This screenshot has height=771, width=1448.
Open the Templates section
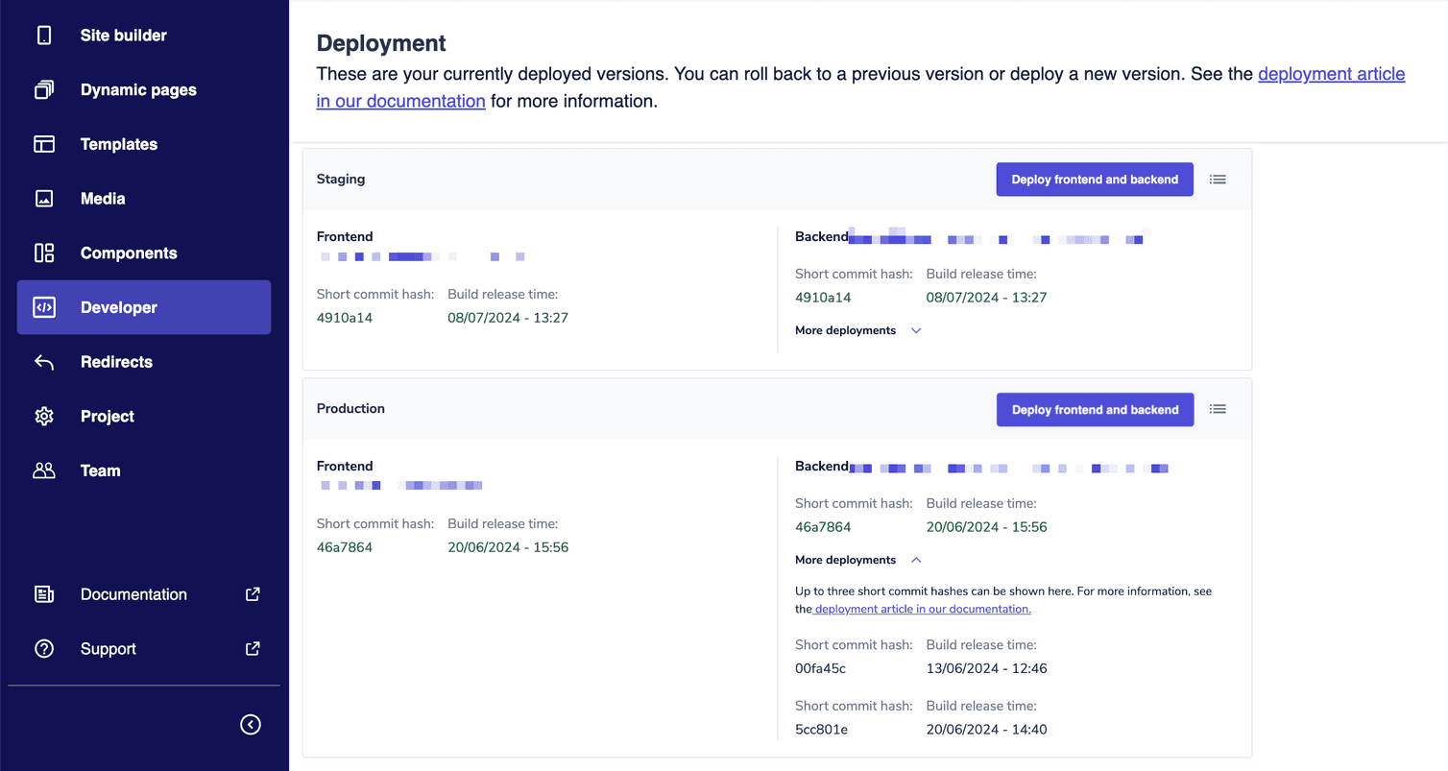[x=119, y=144]
